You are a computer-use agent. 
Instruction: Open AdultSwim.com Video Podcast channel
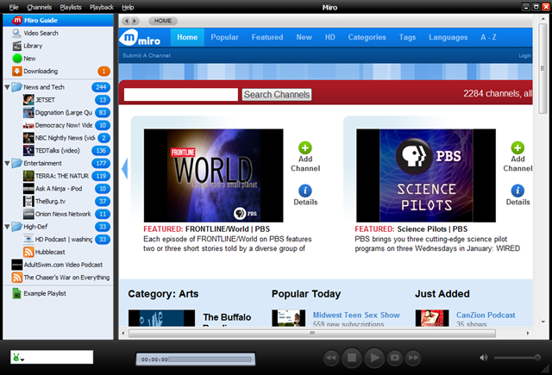tap(58, 265)
